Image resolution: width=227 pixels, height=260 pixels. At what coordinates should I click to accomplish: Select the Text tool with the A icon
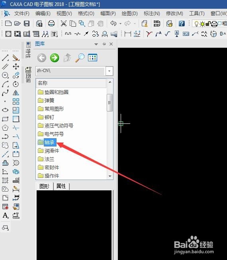coord(6,215)
